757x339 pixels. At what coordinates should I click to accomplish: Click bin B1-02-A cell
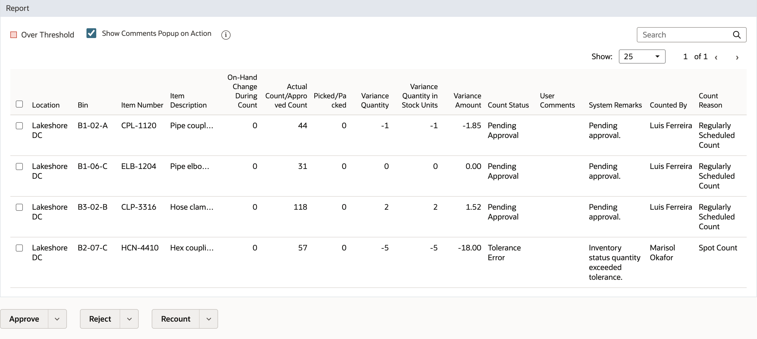pos(92,125)
